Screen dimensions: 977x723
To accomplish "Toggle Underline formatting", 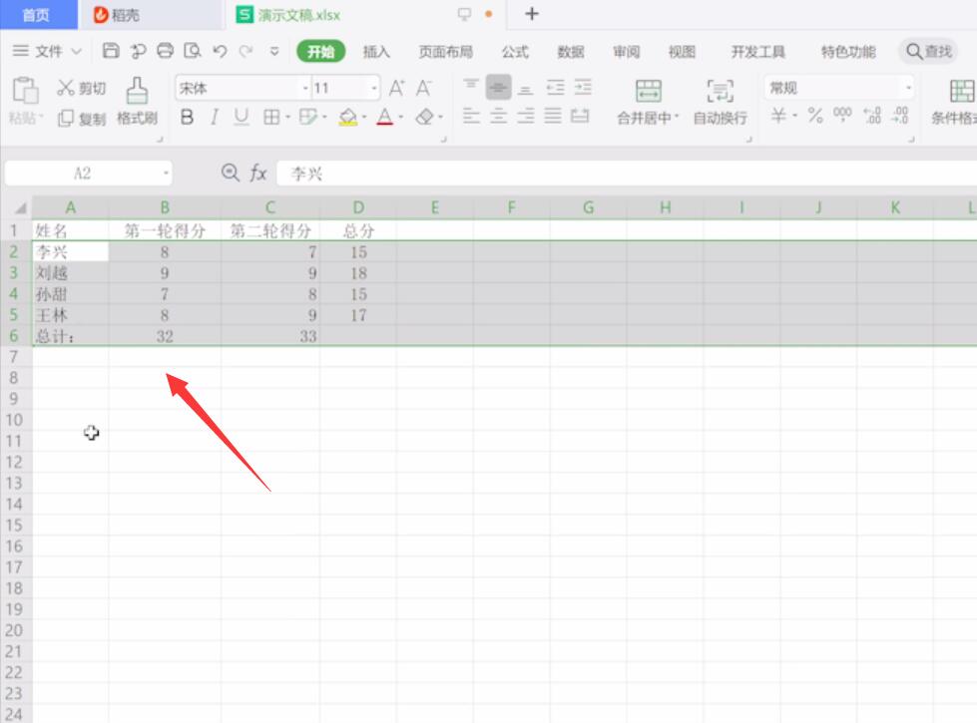I will tap(242, 117).
